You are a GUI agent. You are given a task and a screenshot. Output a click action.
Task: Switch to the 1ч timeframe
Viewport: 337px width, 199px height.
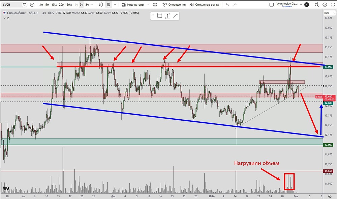[x=76, y=4]
